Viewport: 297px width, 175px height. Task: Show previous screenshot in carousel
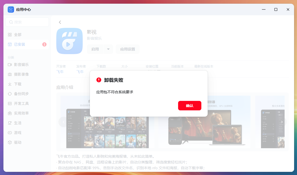(x=63, y=122)
